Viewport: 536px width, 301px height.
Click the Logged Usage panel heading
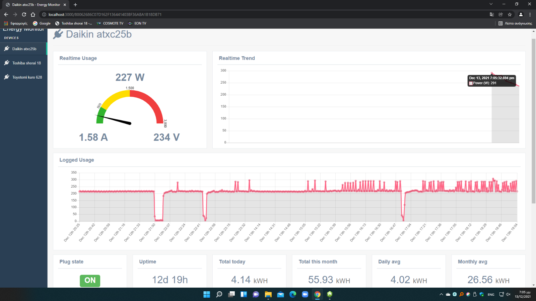coord(77,160)
